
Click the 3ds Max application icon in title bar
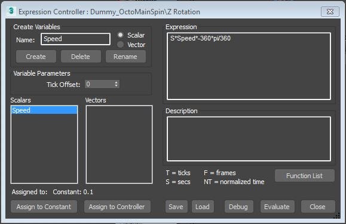pyautogui.click(x=11, y=11)
